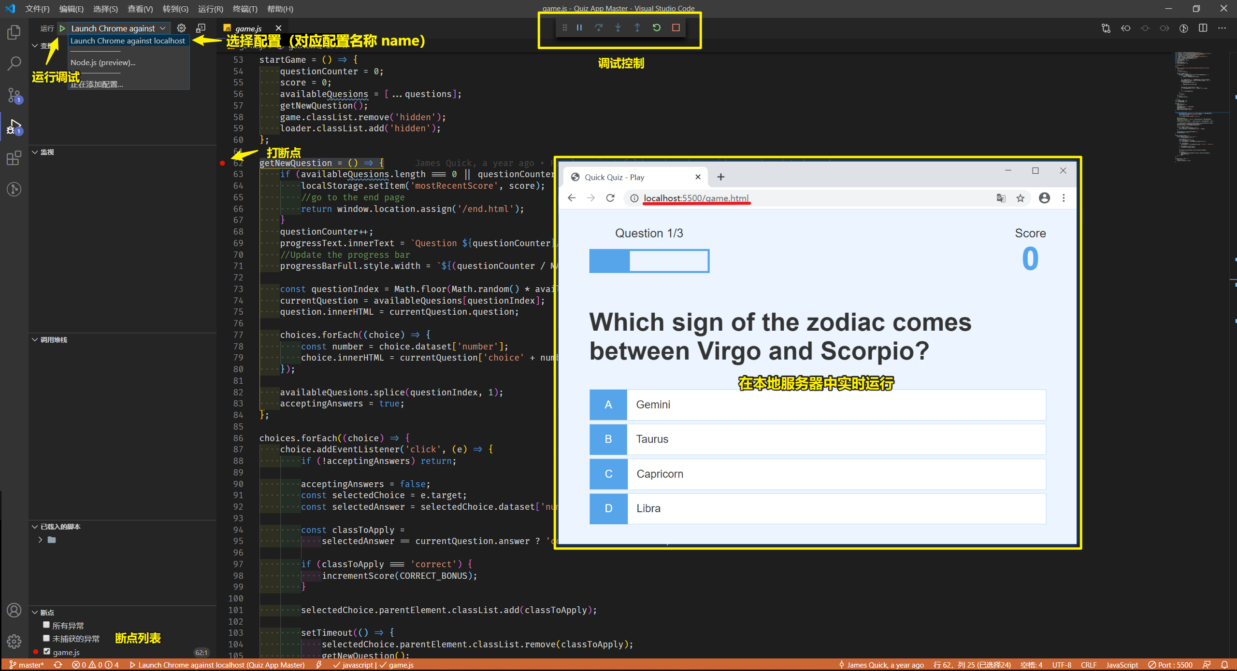Click the pause debug session button
This screenshot has height=671, width=1237.
(579, 27)
